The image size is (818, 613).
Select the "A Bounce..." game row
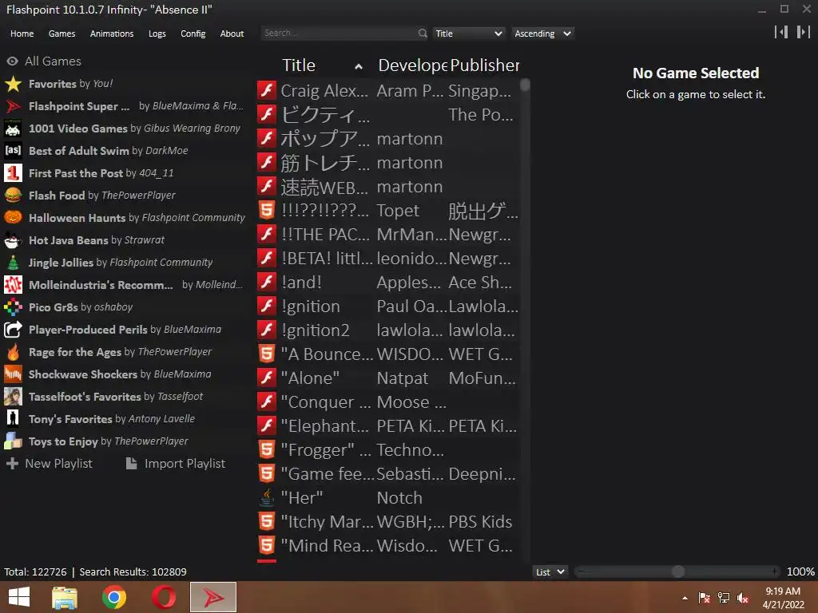coord(388,354)
